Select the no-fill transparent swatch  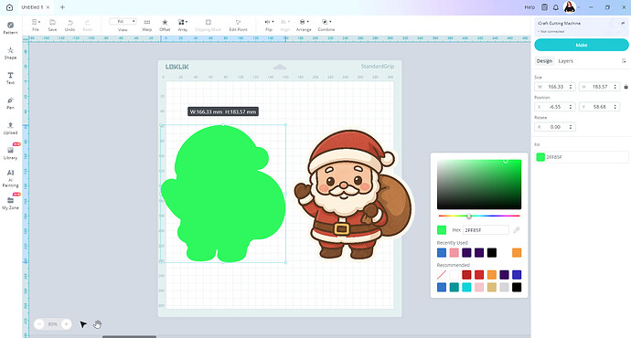442,275
